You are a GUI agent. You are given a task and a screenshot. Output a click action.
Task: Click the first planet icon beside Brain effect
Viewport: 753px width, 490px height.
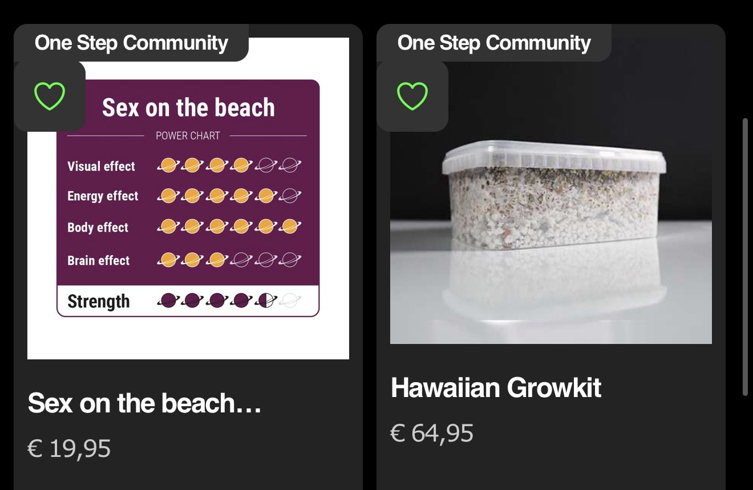coord(168,260)
